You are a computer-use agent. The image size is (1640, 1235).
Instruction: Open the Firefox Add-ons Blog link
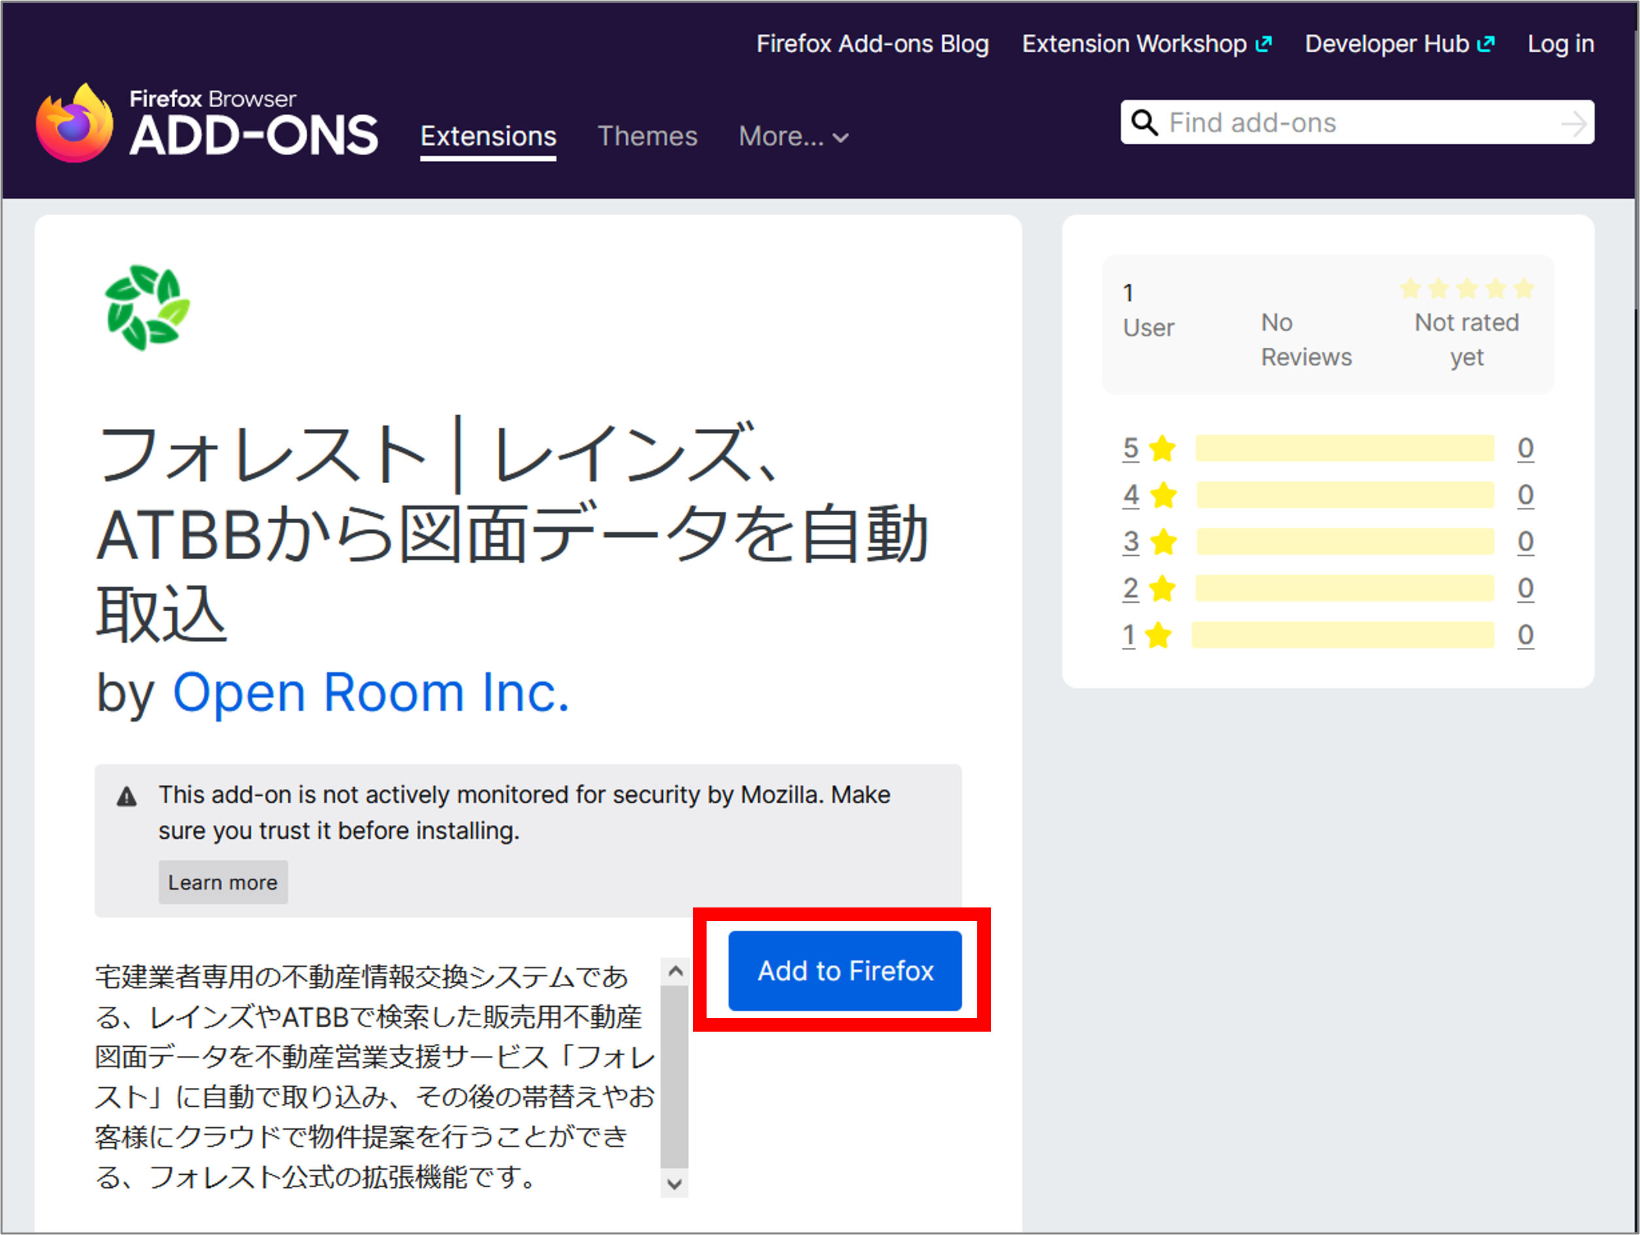873,44
